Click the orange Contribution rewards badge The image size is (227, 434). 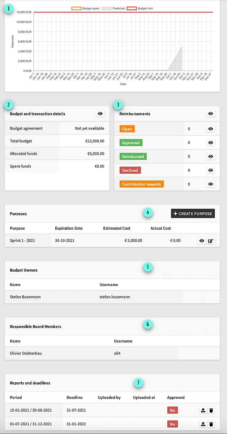click(141, 184)
